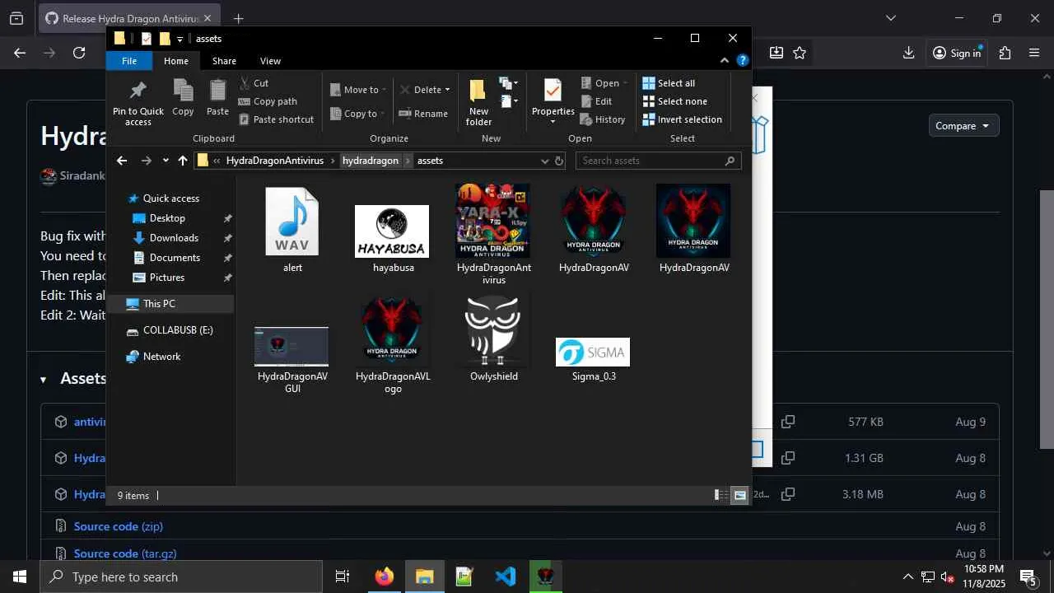Open the File menu tab
The width and height of the screenshot is (1054, 593).
[129, 61]
